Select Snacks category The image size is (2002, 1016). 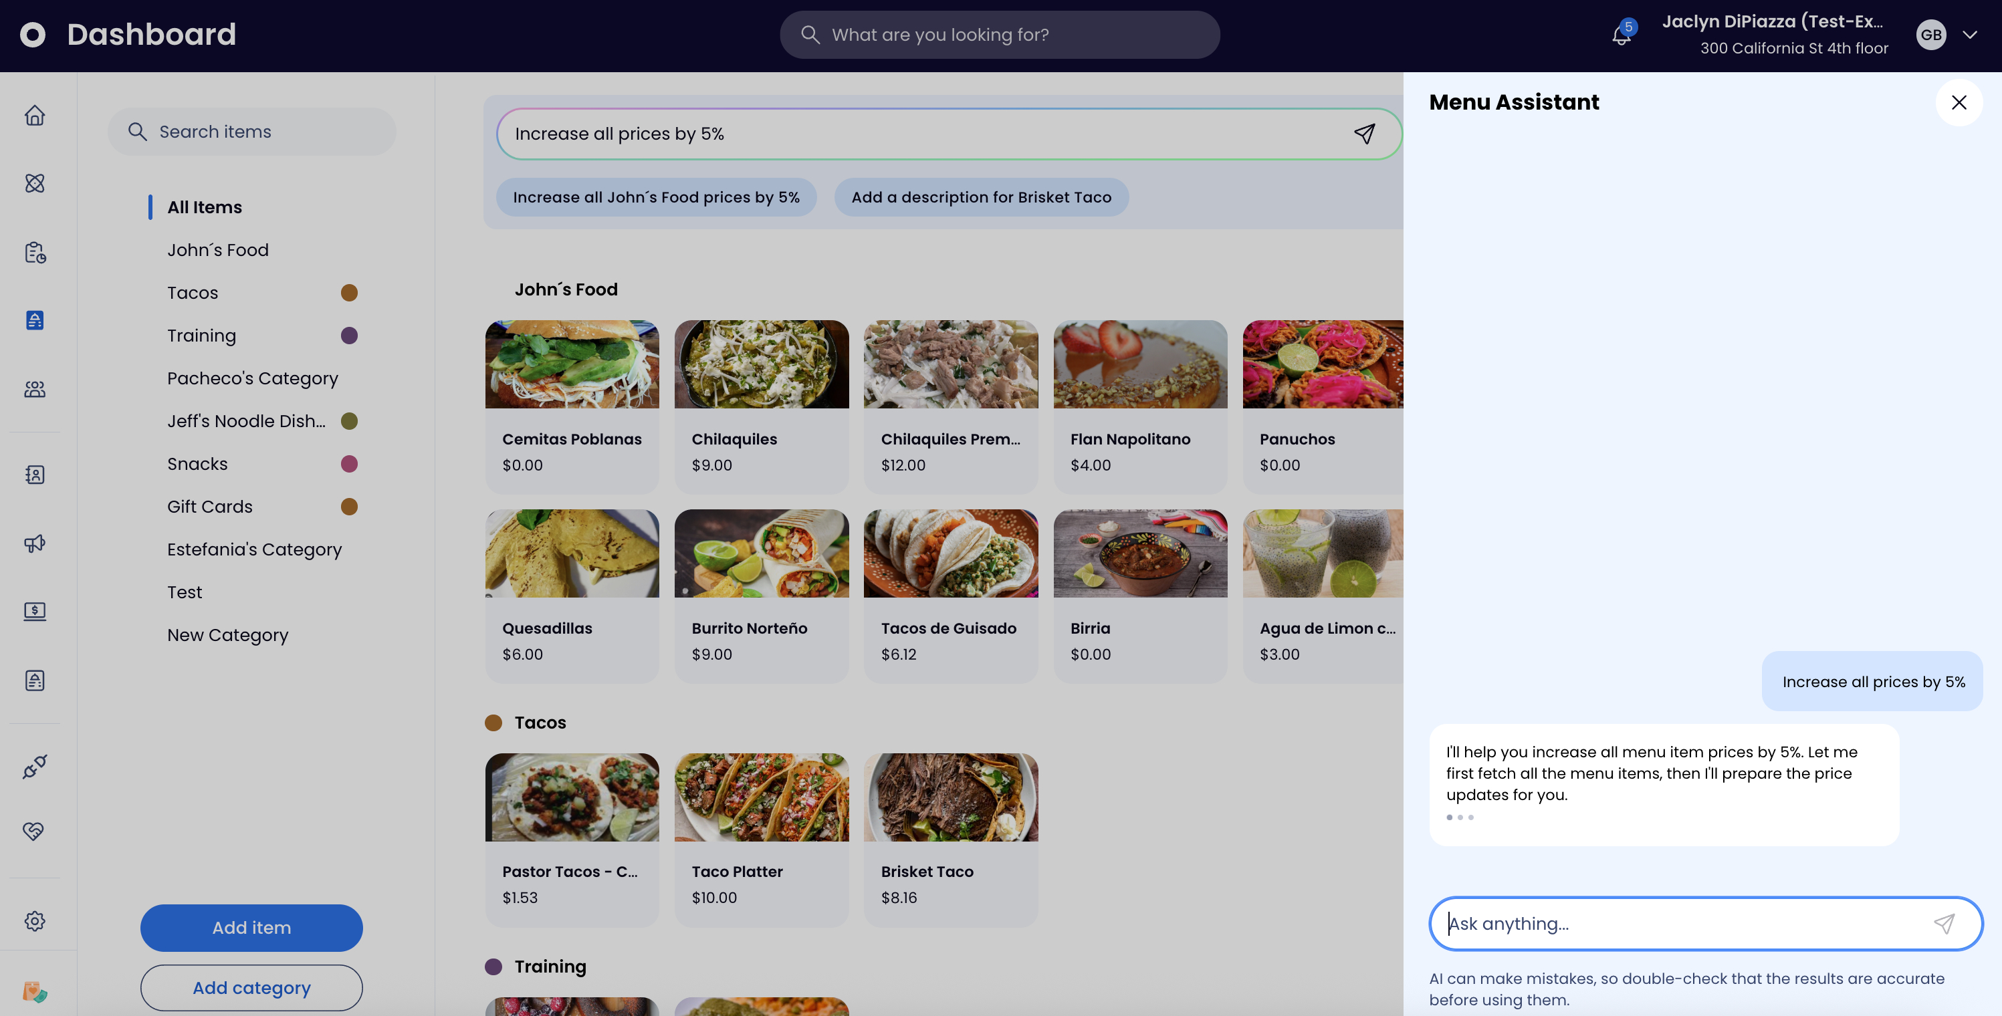[x=197, y=463]
